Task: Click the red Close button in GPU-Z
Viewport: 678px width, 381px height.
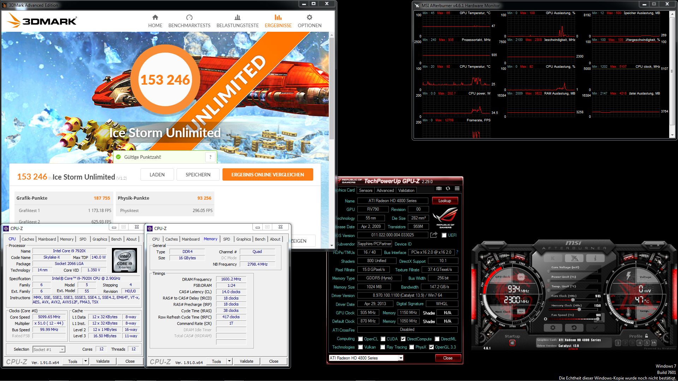Action: [448, 358]
